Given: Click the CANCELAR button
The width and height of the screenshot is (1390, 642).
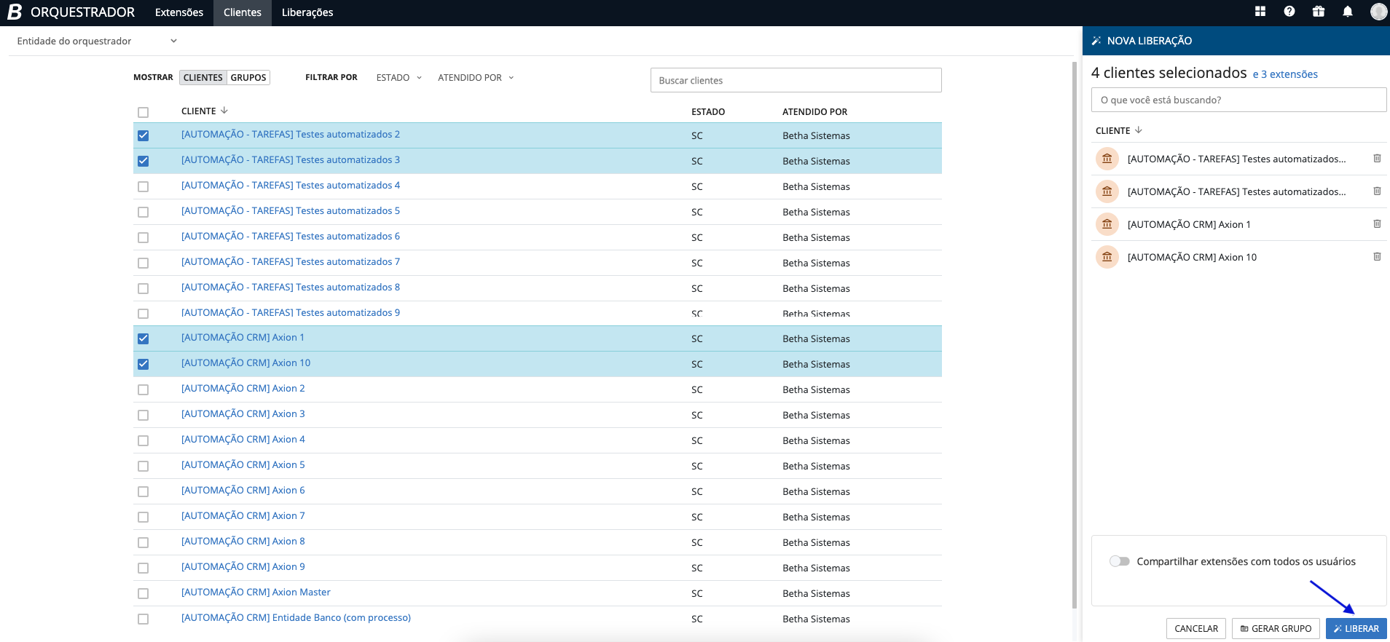Looking at the screenshot, I should pos(1196,628).
